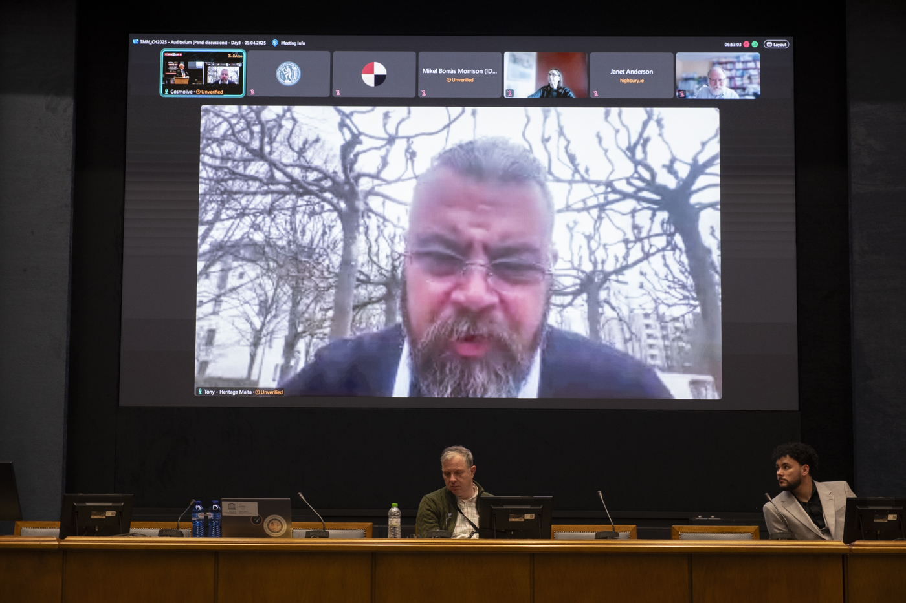The height and width of the screenshot is (603, 906).
Task: Click the main speaker video of Tony
Action: (x=458, y=252)
